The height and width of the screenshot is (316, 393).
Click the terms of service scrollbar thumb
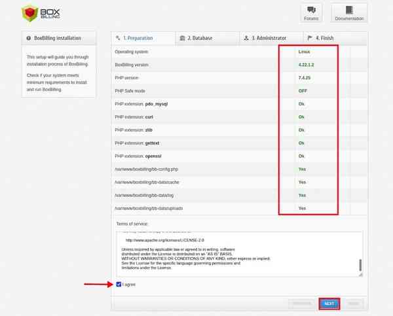point(360,265)
